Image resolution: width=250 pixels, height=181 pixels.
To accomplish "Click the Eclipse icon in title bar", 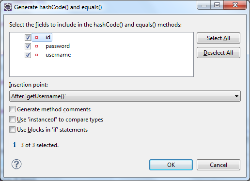I will coord(8,7).
